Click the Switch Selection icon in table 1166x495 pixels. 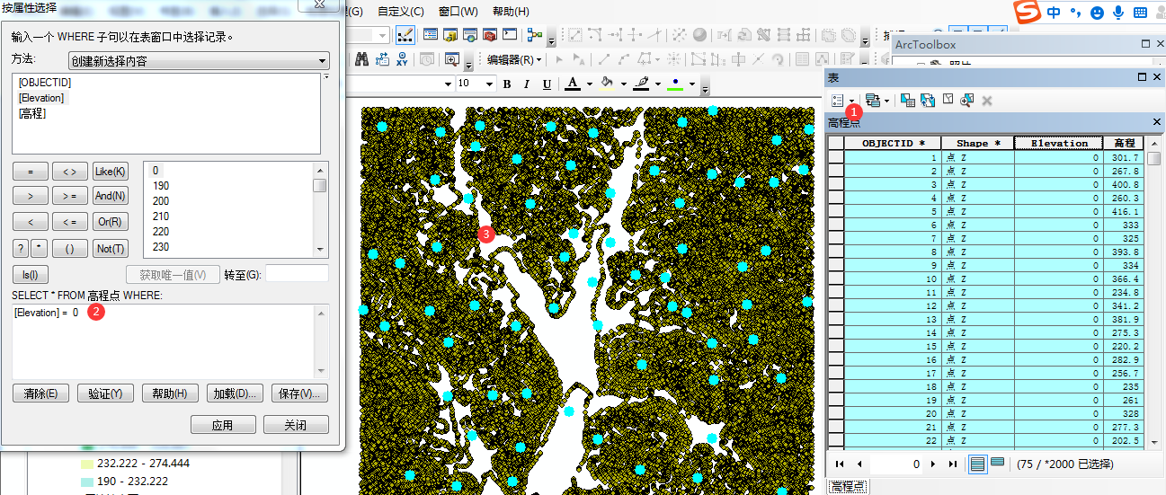coord(928,101)
